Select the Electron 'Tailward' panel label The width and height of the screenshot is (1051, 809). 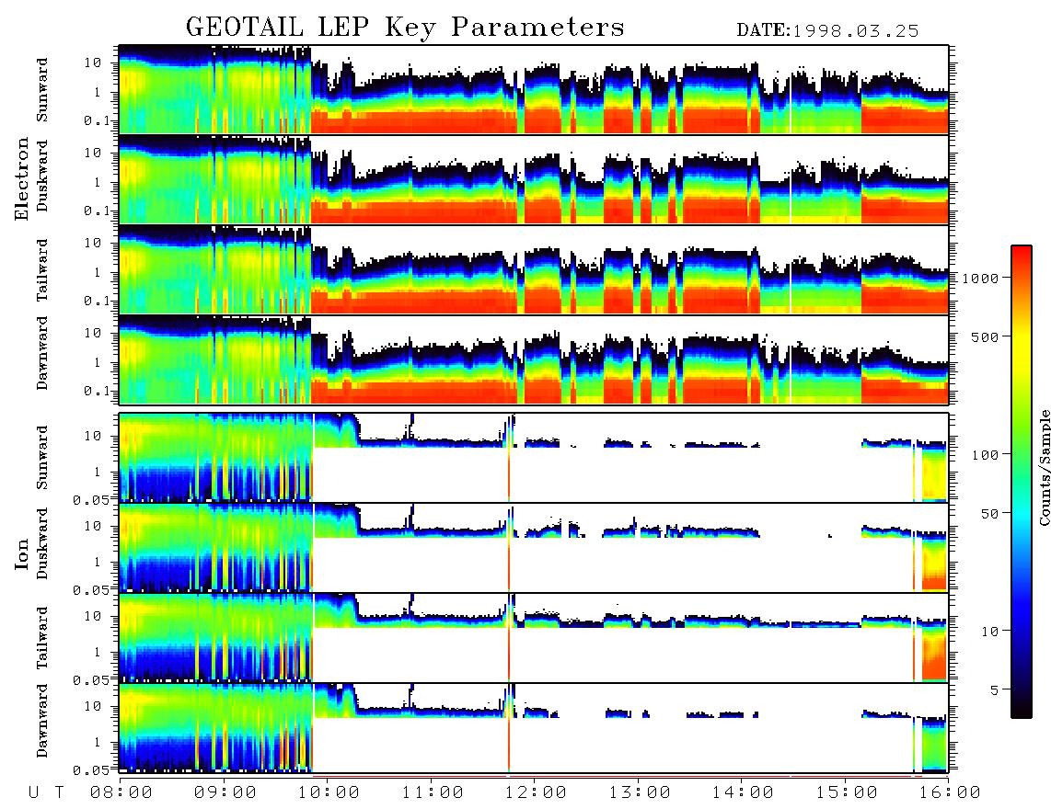coord(42,269)
